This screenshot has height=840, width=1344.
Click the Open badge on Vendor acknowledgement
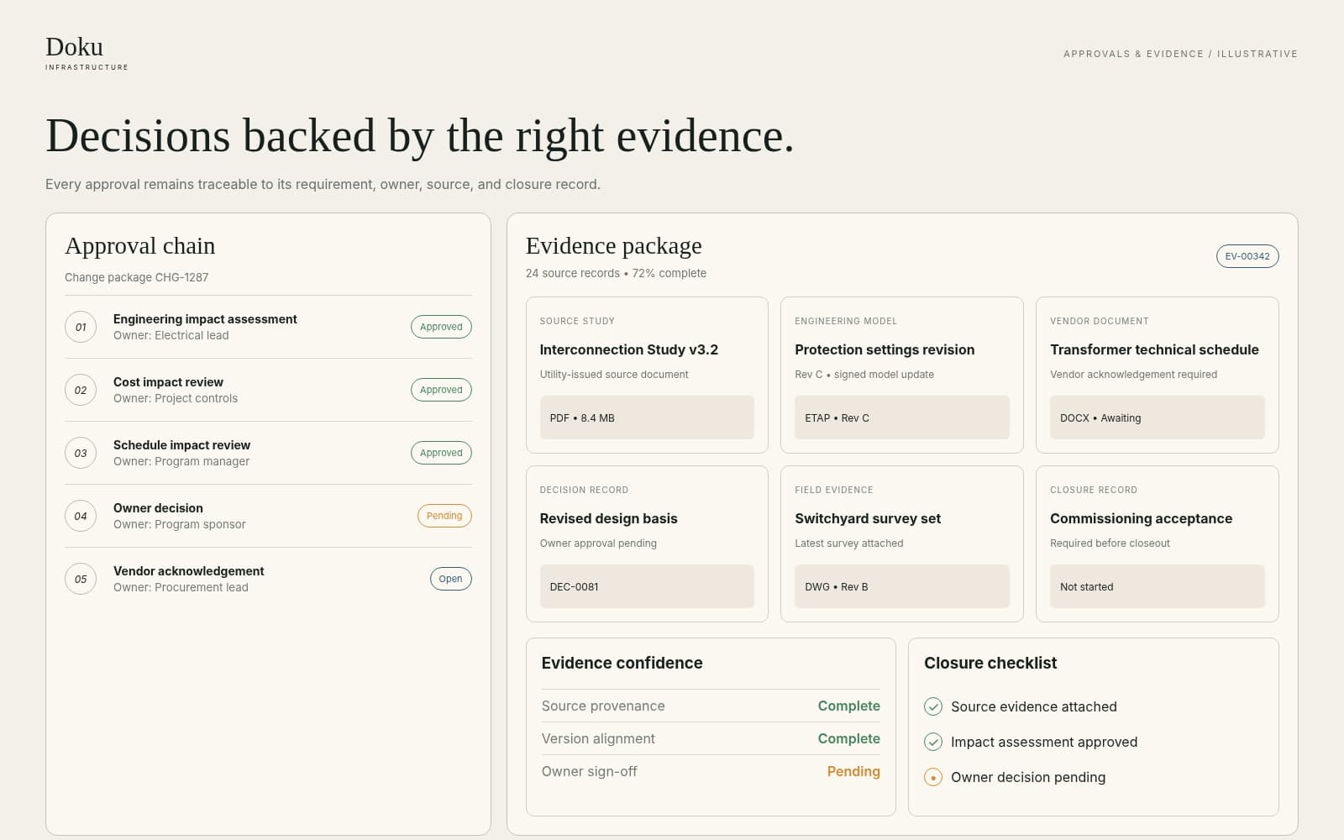(x=450, y=579)
